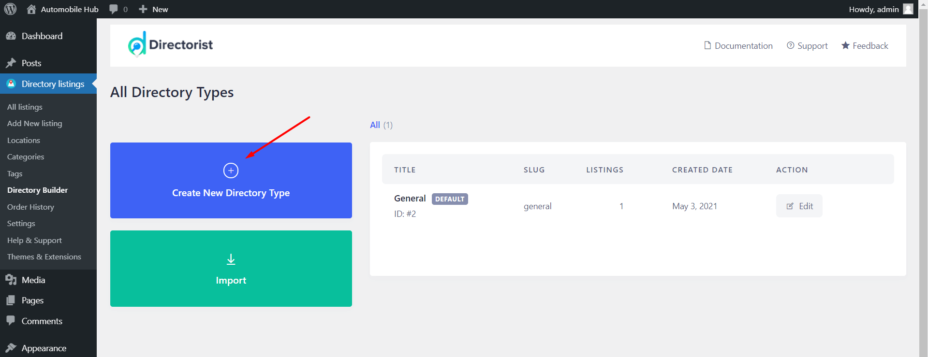Screen dimensions: 928x357
Task: Click the edit pencil icon in General row
Action: pos(790,206)
